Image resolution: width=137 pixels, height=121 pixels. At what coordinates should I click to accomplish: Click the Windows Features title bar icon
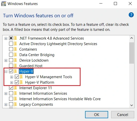tap(4, 4)
